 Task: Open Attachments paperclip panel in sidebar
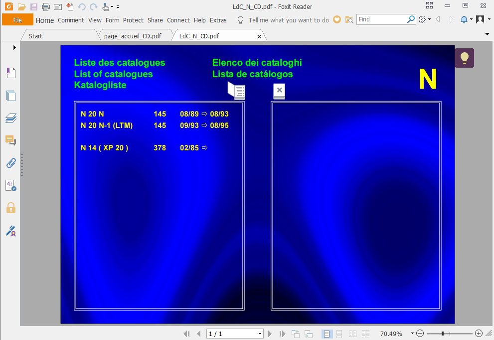point(11,163)
